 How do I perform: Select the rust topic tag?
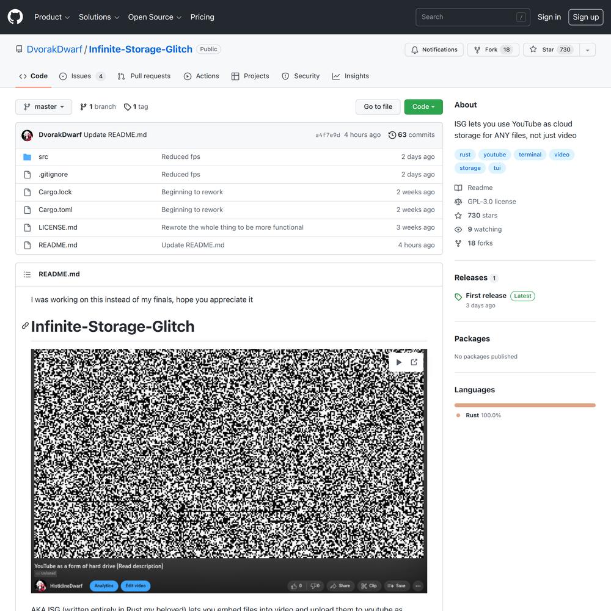(x=465, y=155)
